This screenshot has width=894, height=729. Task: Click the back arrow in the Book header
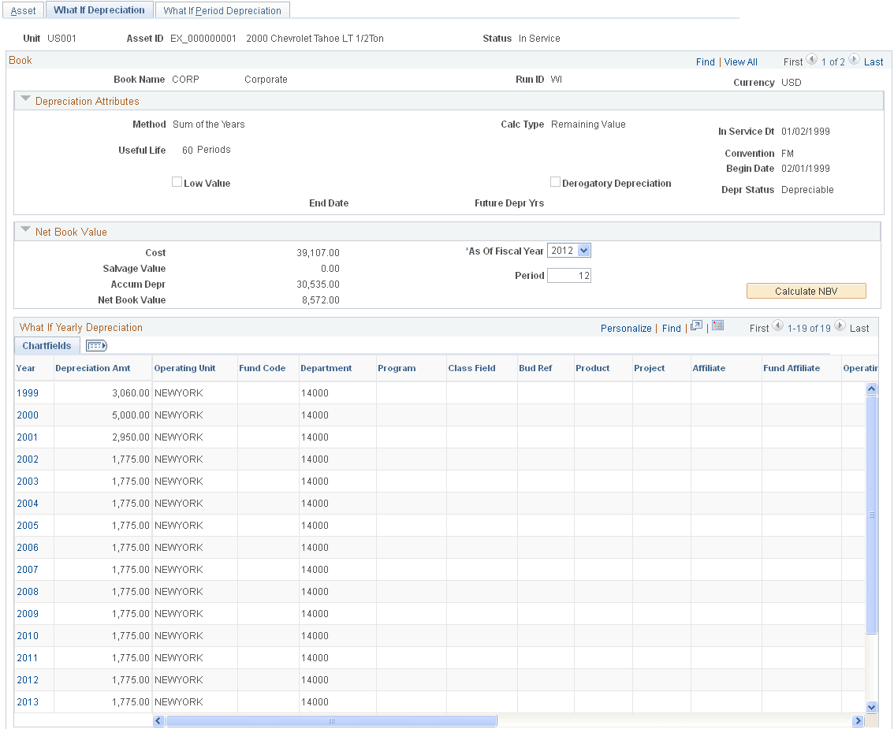[811, 61]
